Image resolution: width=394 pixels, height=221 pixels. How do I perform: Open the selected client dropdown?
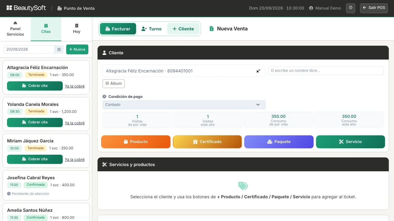(184, 71)
